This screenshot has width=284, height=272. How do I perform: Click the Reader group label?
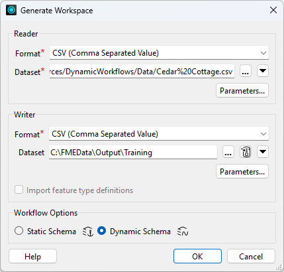pos(26,34)
